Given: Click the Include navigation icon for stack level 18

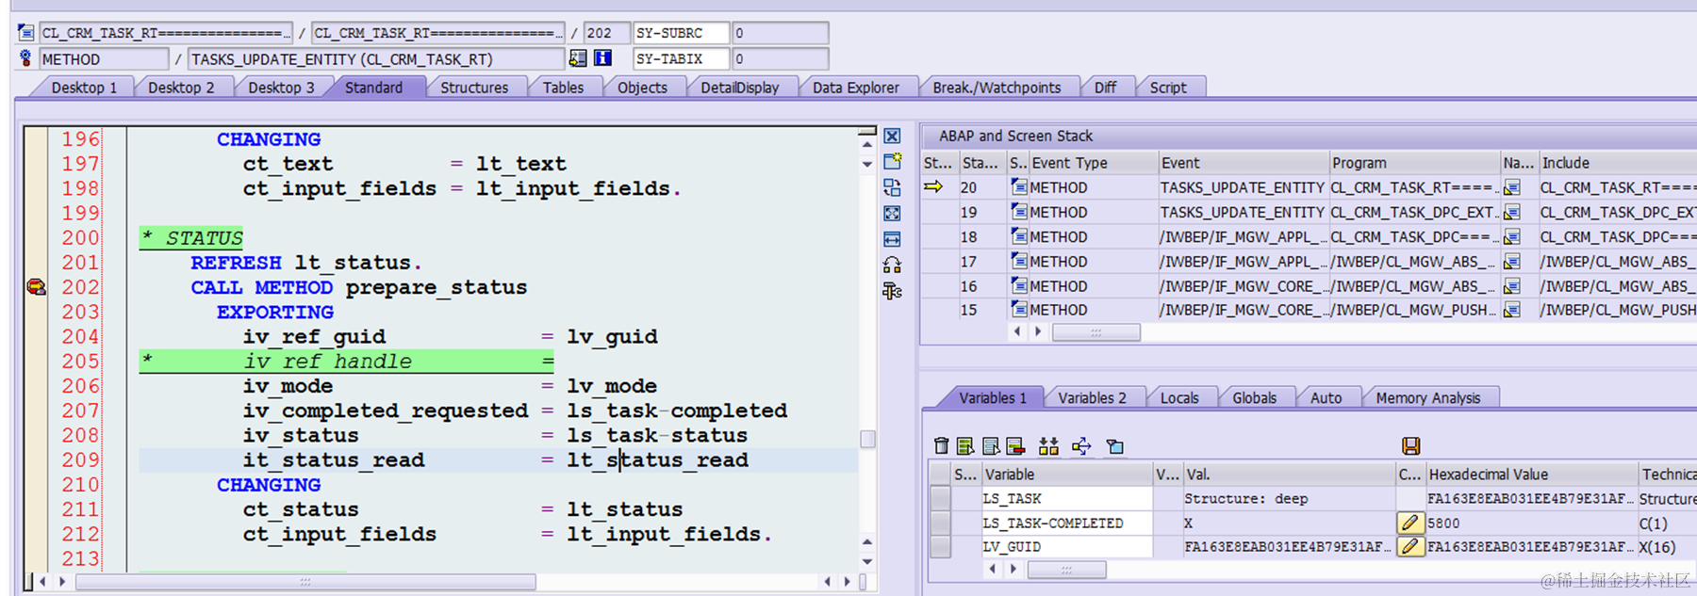Looking at the screenshot, I should pyautogui.click(x=1512, y=237).
